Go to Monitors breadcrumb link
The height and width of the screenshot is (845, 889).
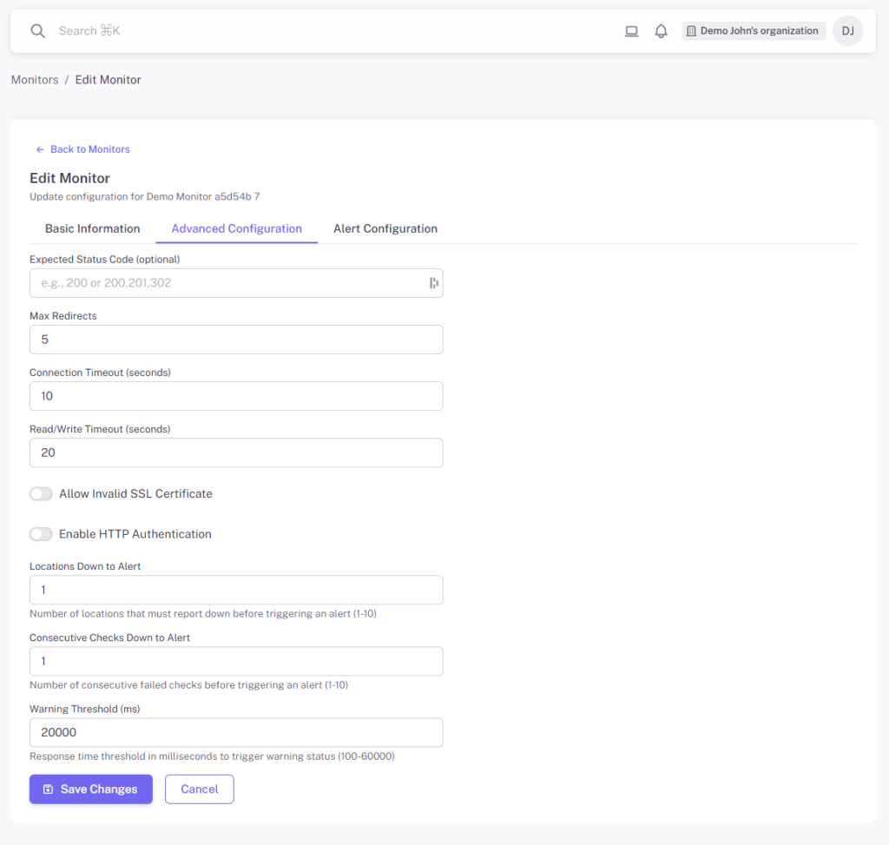tap(35, 80)
